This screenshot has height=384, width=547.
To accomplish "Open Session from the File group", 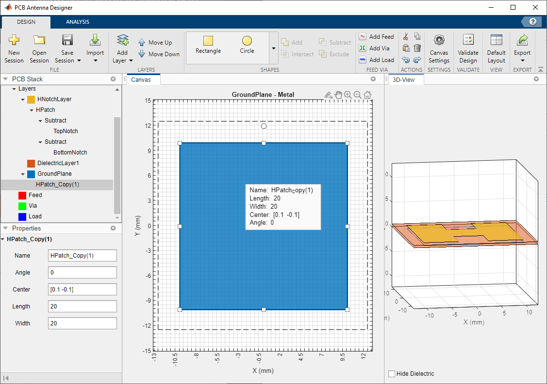I will click(x=39, y=49).
